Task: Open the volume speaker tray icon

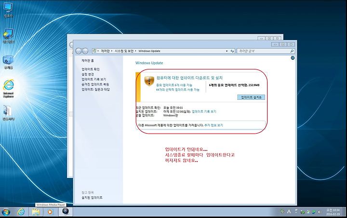Action: [x=319, y=212]
